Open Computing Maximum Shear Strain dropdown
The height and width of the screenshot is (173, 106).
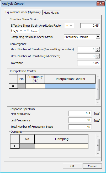click(x=98, y=37)
